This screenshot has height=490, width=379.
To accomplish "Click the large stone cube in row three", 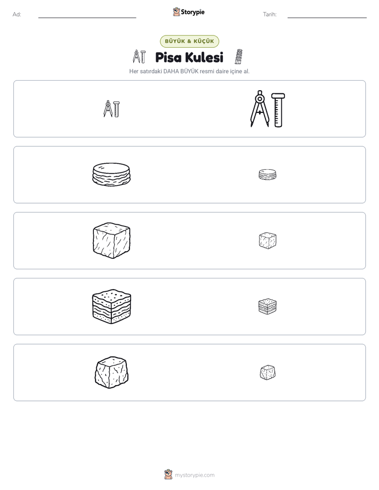I will 111,241.
